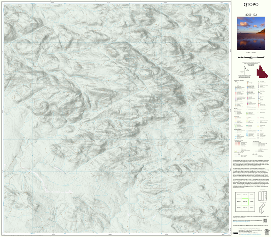Click the SCALE 1:10,000 label
The image size is (271, 237).
click(x=251, y=53)
